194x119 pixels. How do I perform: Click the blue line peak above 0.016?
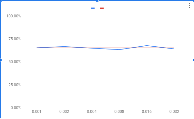[x=147, y=46]
